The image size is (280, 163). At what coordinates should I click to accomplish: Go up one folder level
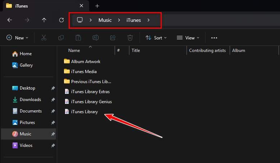(44, 20)
